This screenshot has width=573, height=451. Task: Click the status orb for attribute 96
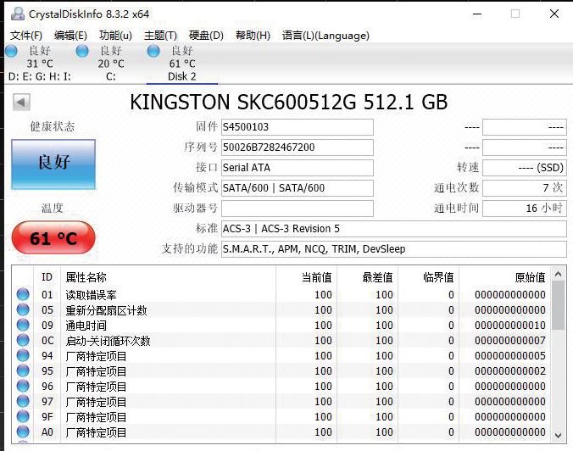point(23,386)
